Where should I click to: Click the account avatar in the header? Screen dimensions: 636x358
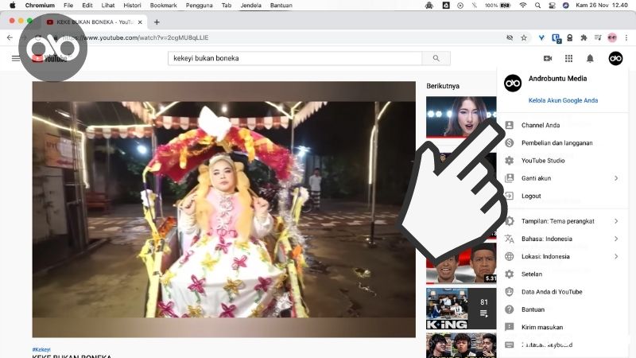click(615, 58)
